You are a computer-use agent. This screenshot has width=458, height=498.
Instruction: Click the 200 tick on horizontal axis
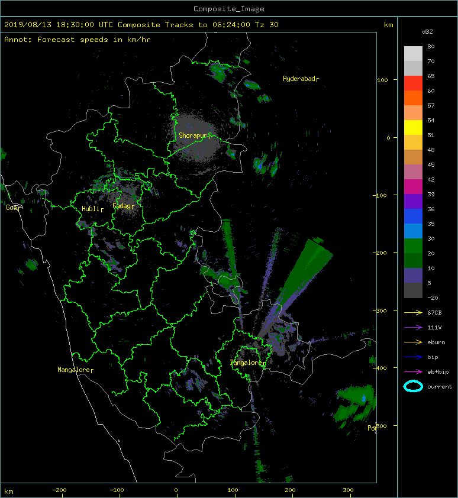[290, 490]
